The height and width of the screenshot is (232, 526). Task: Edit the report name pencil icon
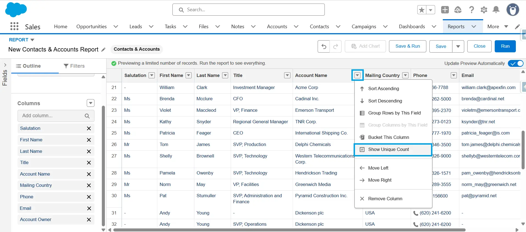click(103, 50)
